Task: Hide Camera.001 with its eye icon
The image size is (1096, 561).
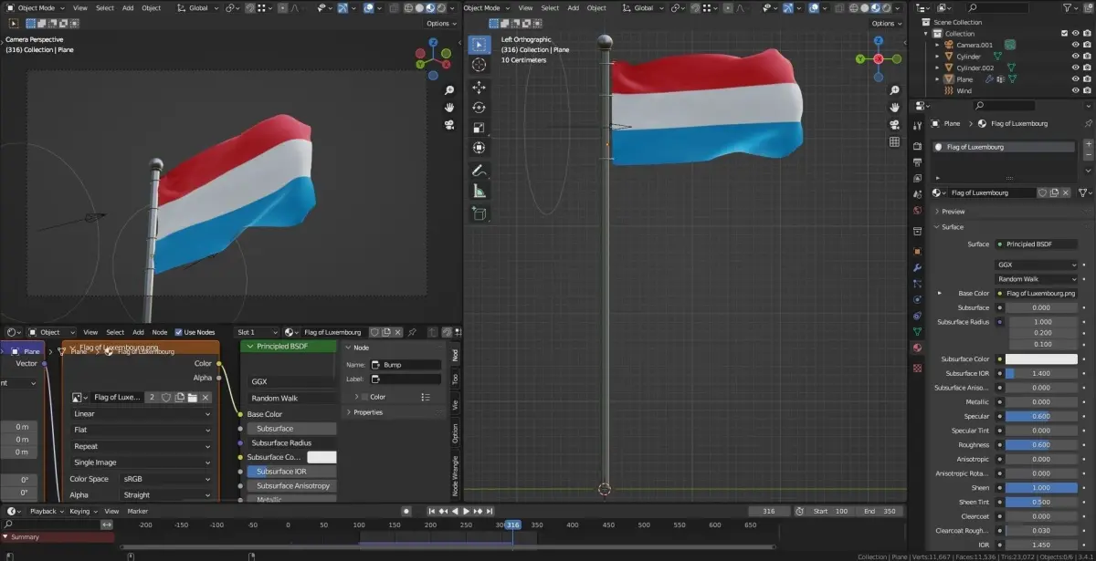Action: 1075,45
